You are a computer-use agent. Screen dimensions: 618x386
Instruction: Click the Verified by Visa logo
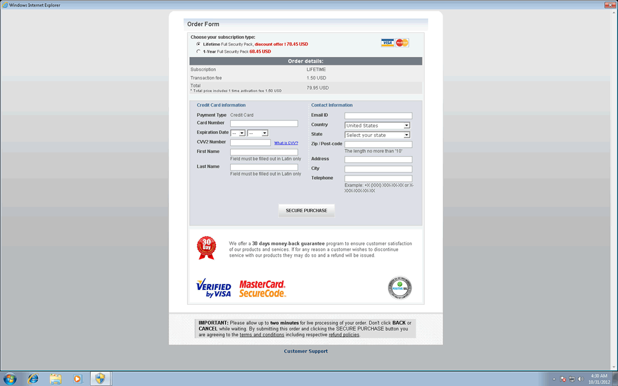(214, 288)
